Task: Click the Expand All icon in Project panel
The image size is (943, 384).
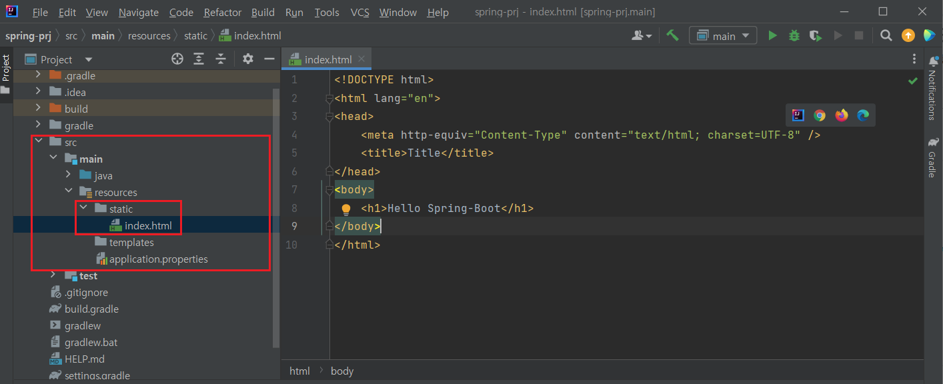Action: (199, 59)
